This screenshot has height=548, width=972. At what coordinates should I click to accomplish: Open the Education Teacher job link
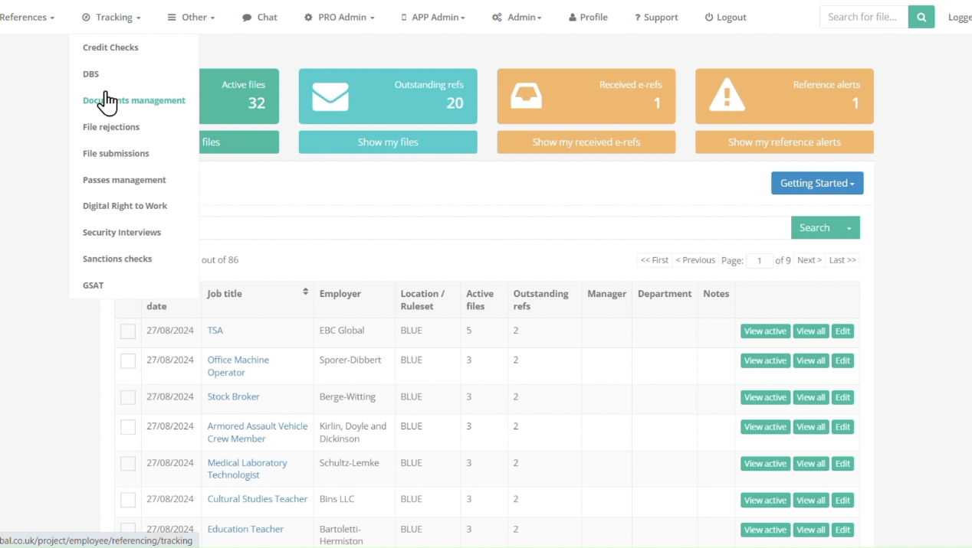[x=245, y=529]
